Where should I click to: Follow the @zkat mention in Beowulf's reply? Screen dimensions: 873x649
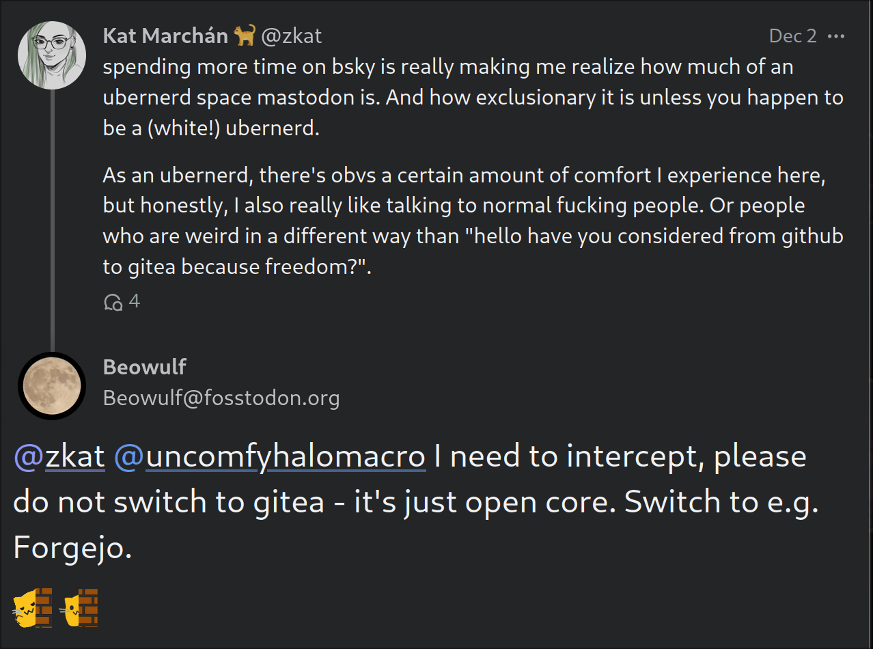(59, 457)
